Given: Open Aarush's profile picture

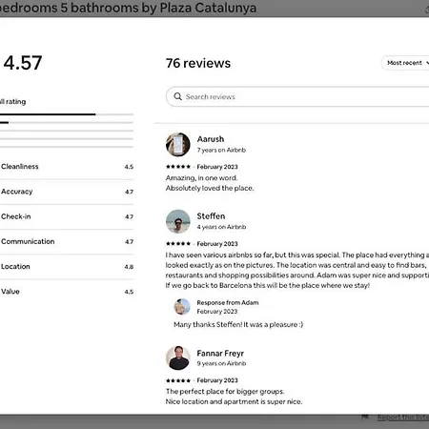Looking at the screenshot, I should (178, 145).
